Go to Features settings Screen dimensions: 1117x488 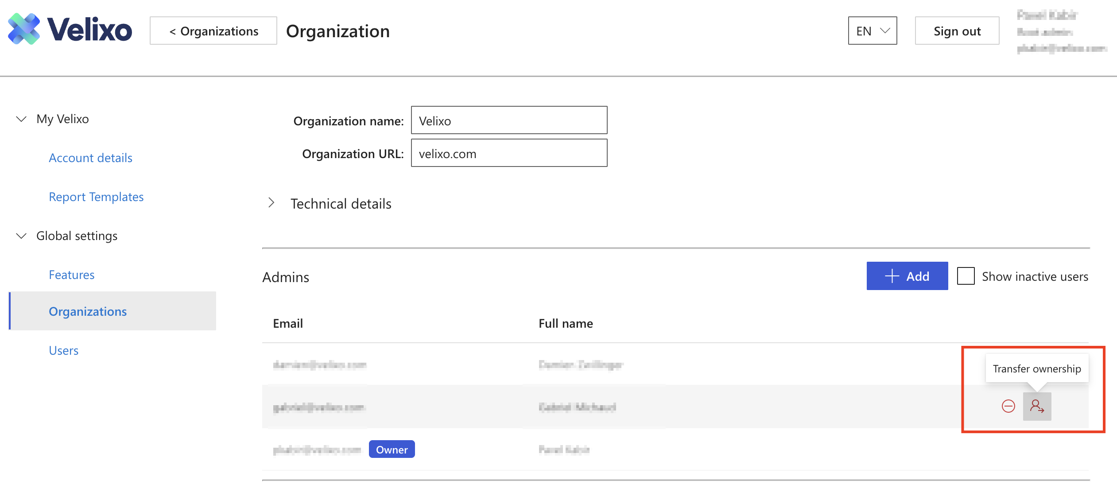tap(71, 275)
